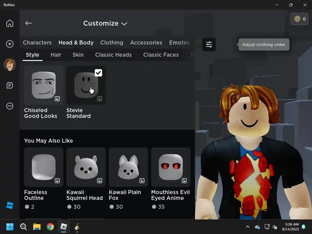Select the Stevie Standard head thumbnail
312x234 pixels.
pos(86,85)
